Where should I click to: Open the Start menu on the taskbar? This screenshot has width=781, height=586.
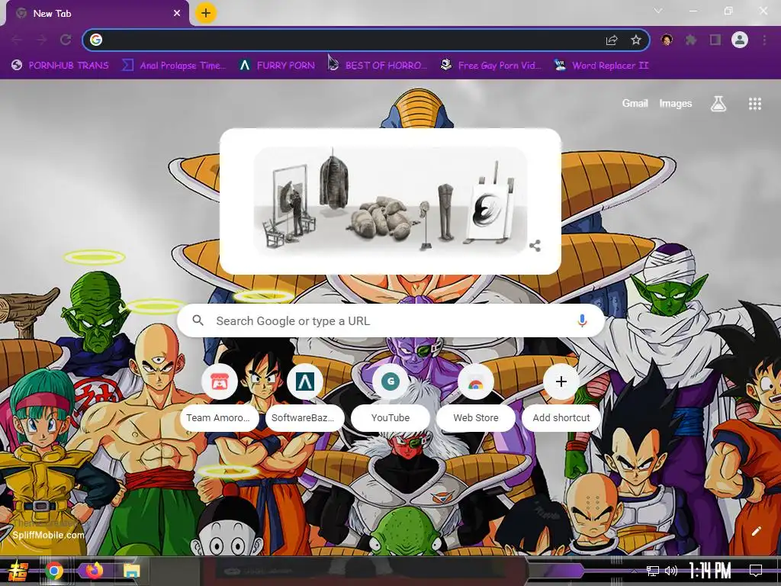click(x=18, y=571)
